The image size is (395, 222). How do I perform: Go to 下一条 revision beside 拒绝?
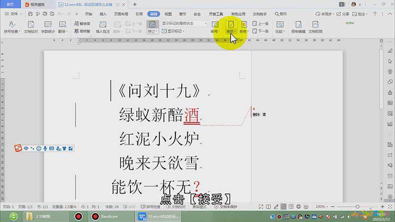coord(261,31)
